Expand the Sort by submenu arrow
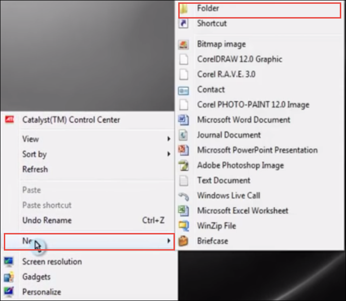346x301 pixels. coord(169,154)
